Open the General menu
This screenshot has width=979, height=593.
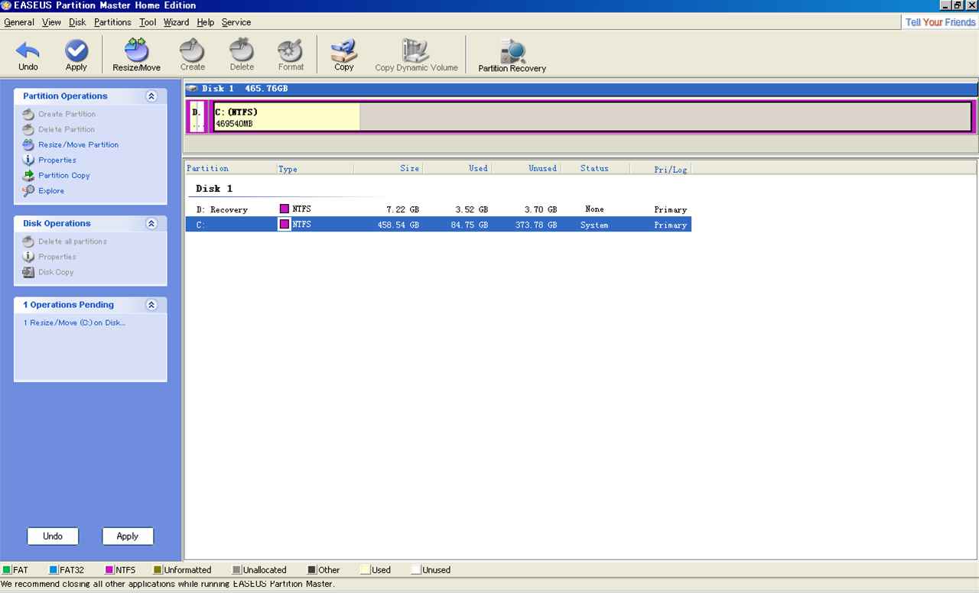click(x=19, y=22)
